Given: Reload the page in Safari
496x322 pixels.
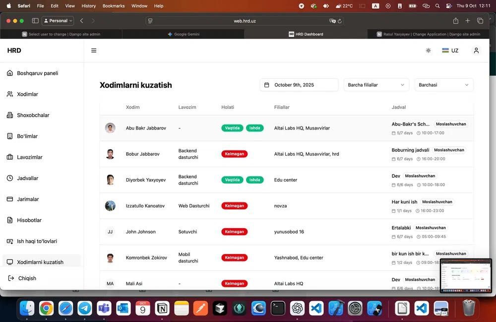Looking at the screenshot, I should coord(339,21).
